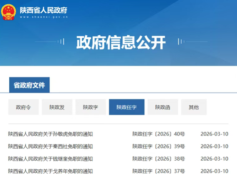Click the 政府信息公开 banner heading
Viewport: 237px width, 177px height.
click(121, 42)
